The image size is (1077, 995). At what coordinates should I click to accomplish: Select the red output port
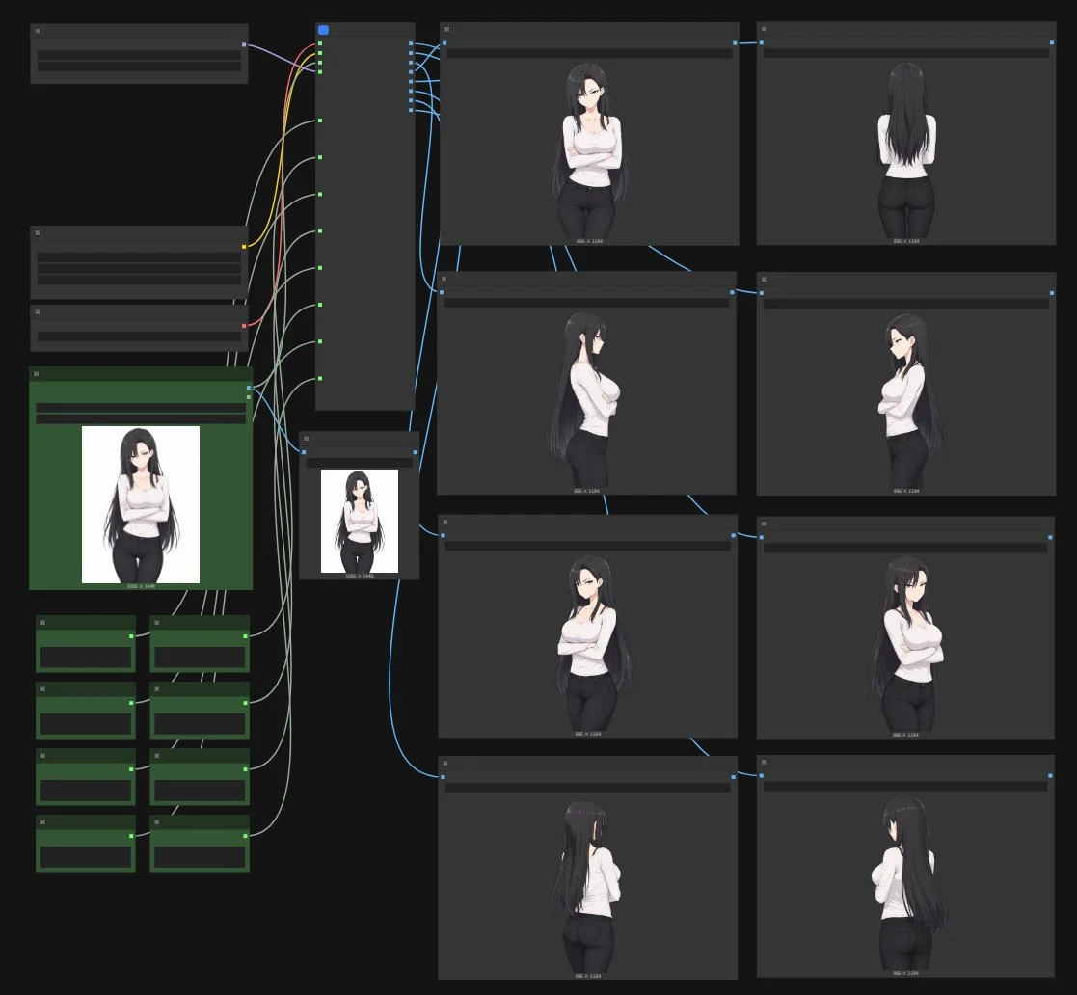[x=244, y=326]
